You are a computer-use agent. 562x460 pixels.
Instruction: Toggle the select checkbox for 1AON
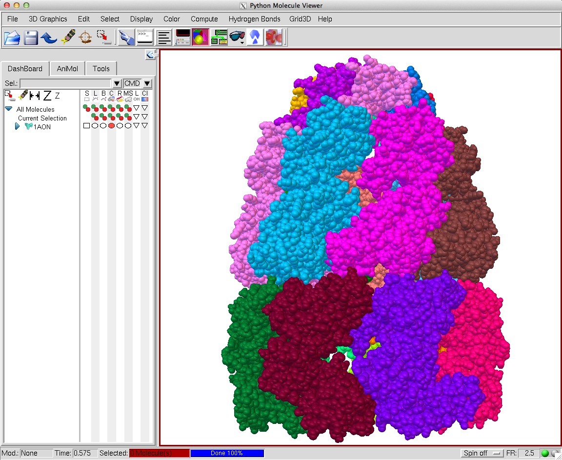(86, 126)
